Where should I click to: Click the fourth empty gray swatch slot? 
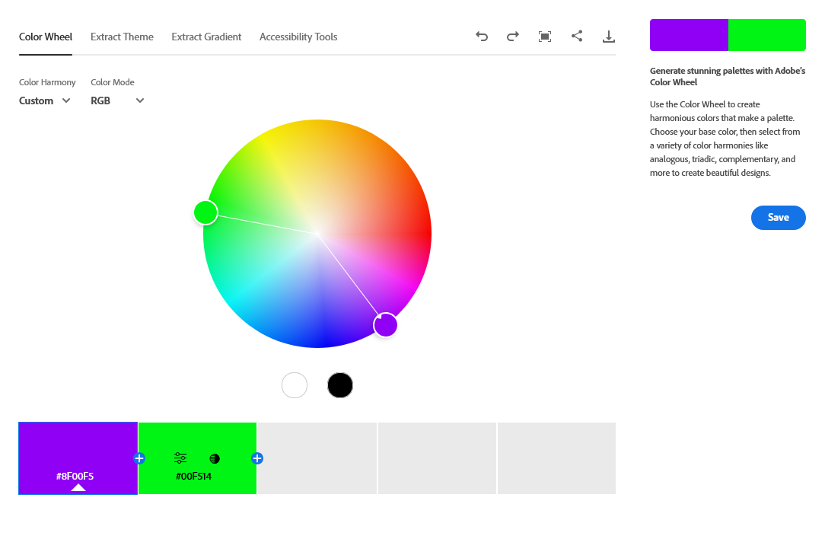pyautogui.click(x=437, y=458)
